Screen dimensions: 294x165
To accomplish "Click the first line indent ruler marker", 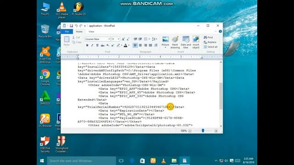I will pyautogui.click(x=78, y=55).
